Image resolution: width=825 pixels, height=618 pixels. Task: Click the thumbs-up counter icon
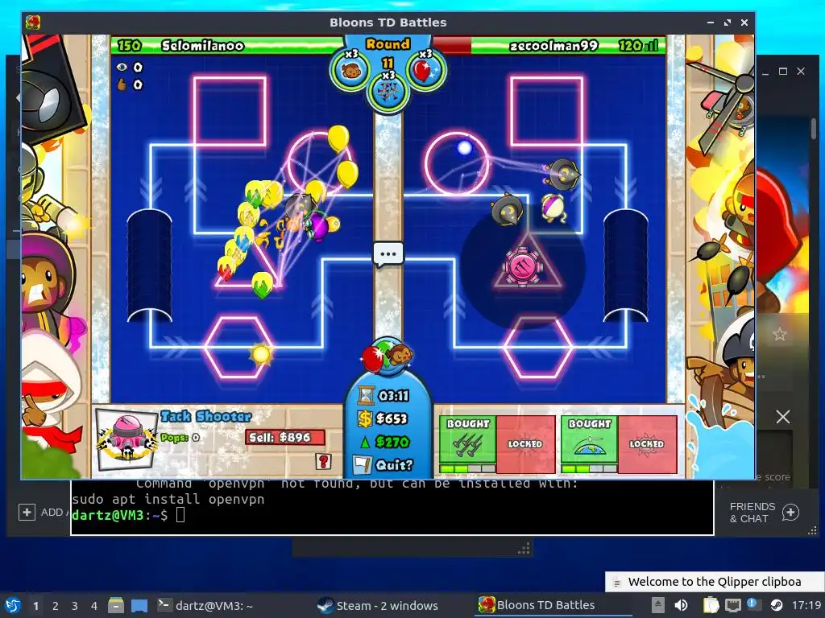[122, 84]
